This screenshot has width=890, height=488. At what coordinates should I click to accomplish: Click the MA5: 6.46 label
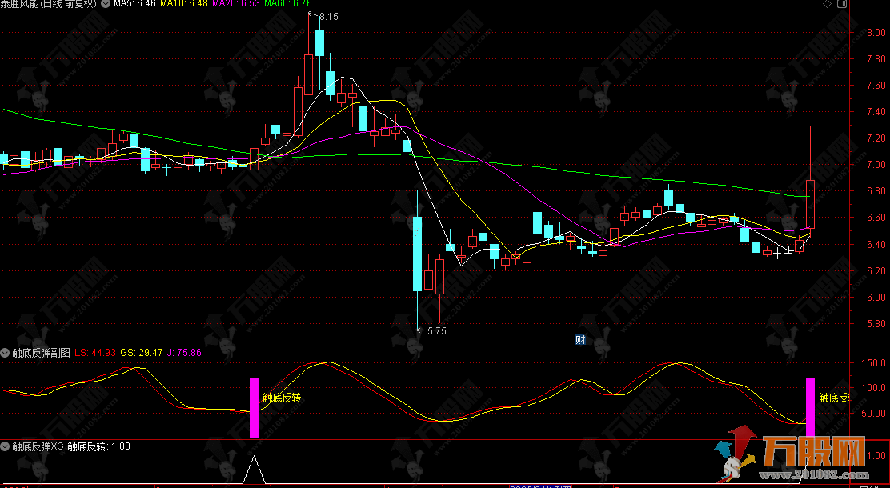134,3
